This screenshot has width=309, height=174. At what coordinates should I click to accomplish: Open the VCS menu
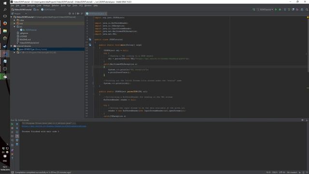[81, 5]
